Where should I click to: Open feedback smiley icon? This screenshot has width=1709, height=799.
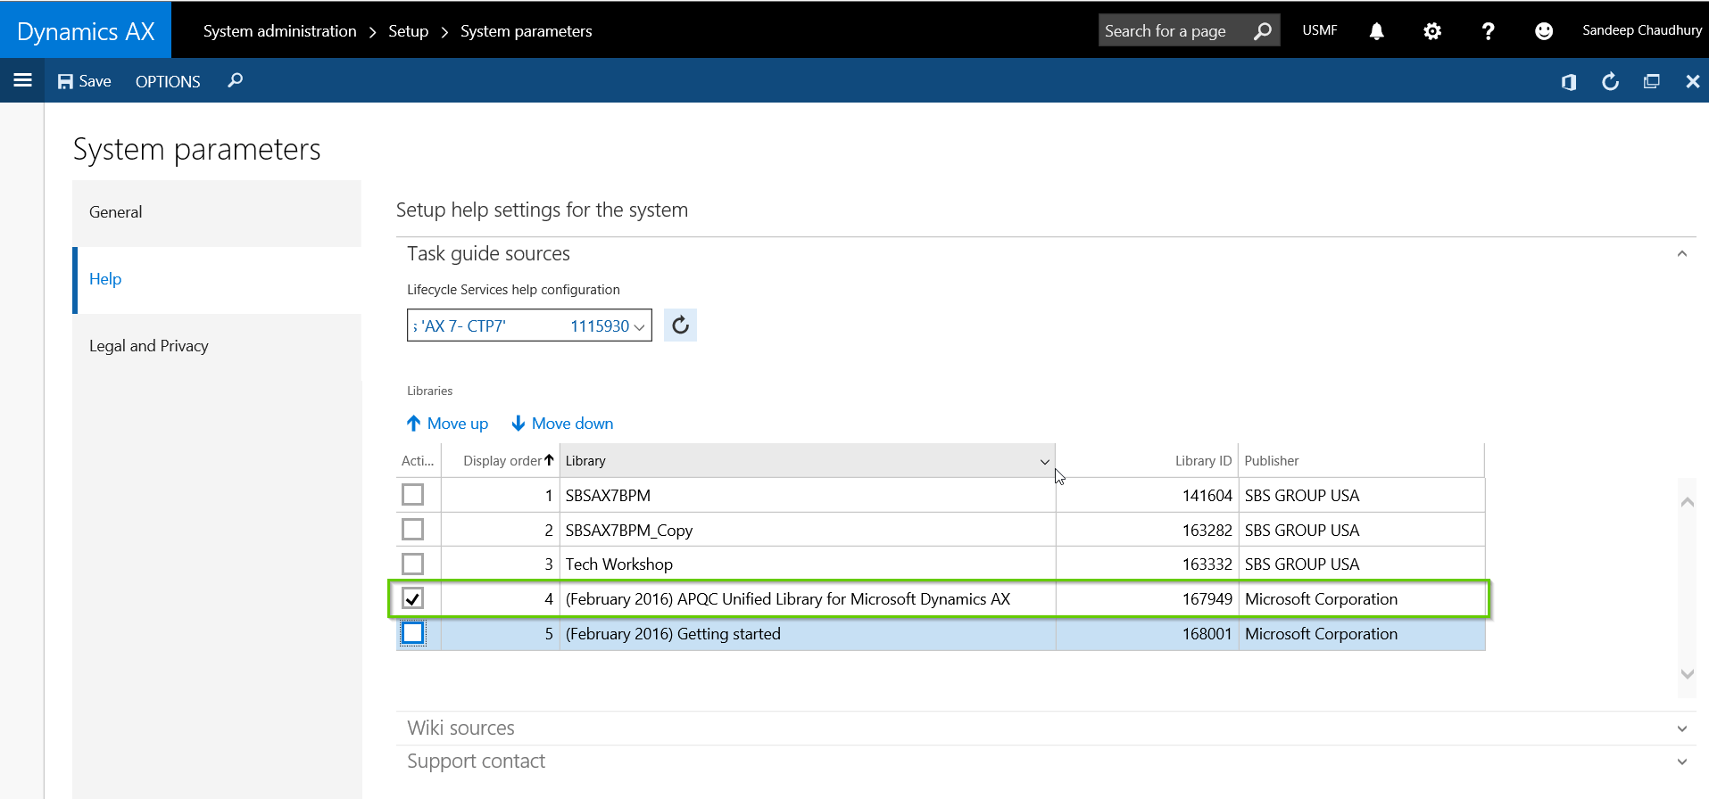tap(1543, 31)
